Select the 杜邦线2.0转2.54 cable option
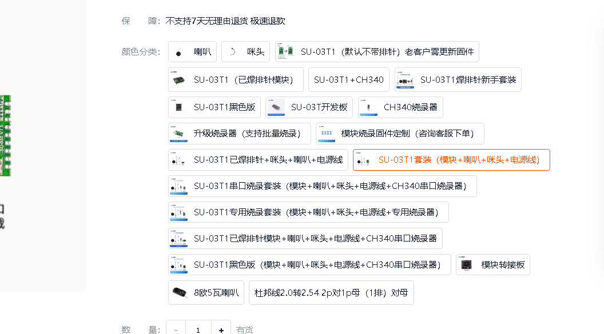 tap(331, 292)
